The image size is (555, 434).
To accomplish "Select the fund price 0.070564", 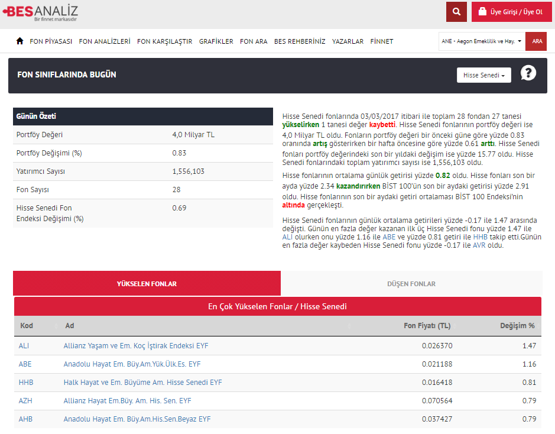I will pyautogui.click(x=437, y=401).
